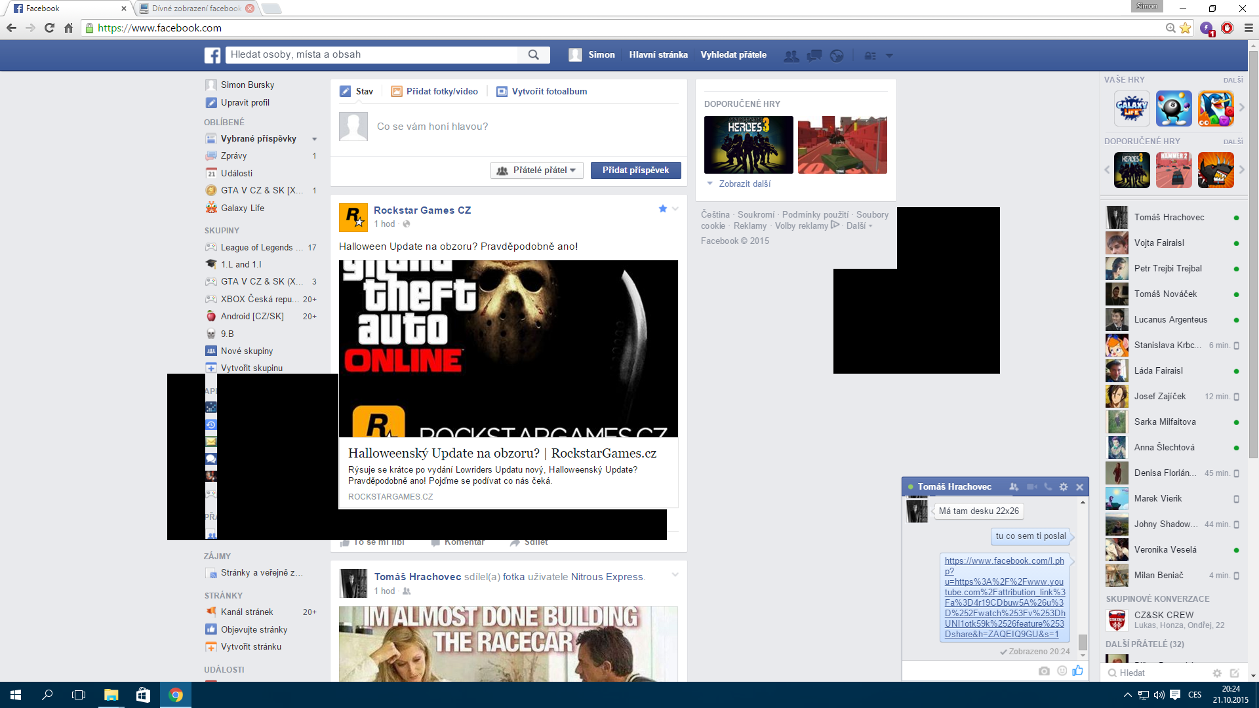Open the privacy shortcuts lock icon
1259x708 pixels.
click(870, 56)
